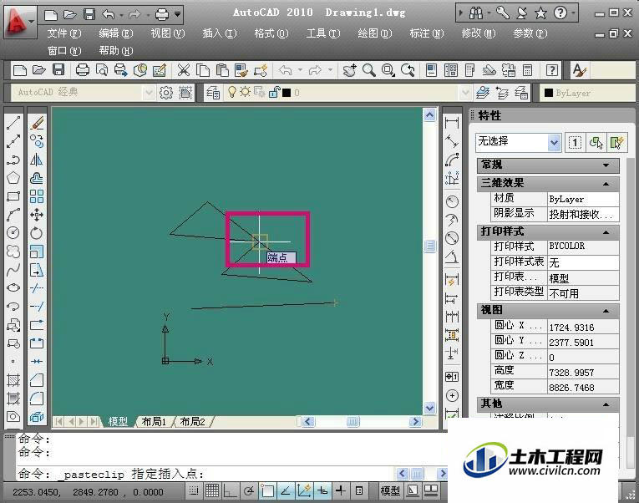Click the Help question mark button
Image resolution: width=639 pixels, height=503 pixels.
[560, 13]
